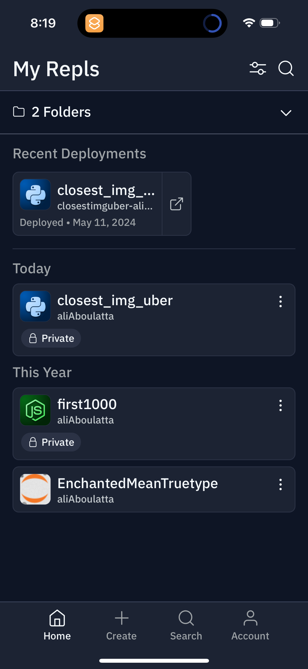The height and width of the screenshot is (669, 308).
Task: Open the EnchantedMeanTruetype repl thumbnail
Action: 35,489
